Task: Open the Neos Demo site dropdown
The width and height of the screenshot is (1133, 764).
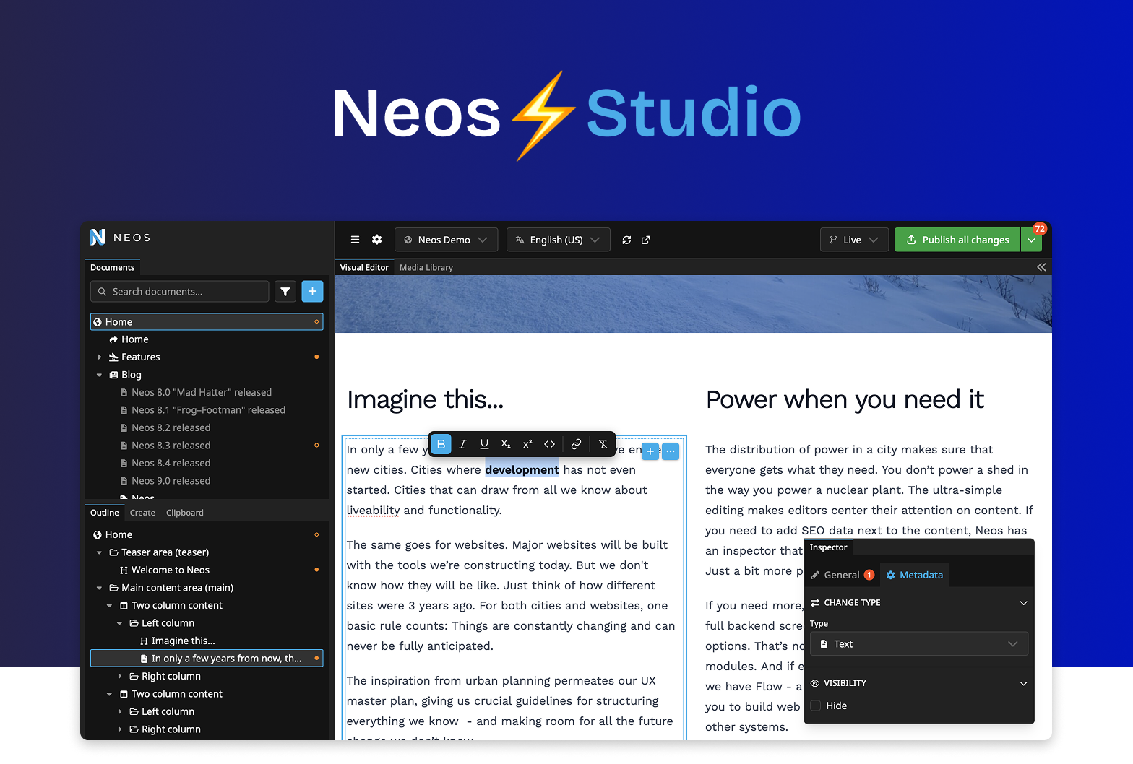Action: [x=446, y=240]
